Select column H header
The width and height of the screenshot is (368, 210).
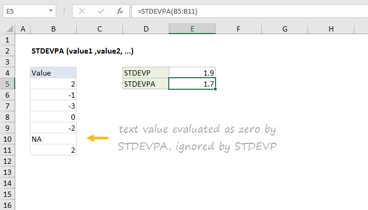[x=331, y=29]
